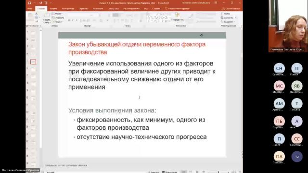
Task: Click the СС participant avatar
Action: point(297,139)
